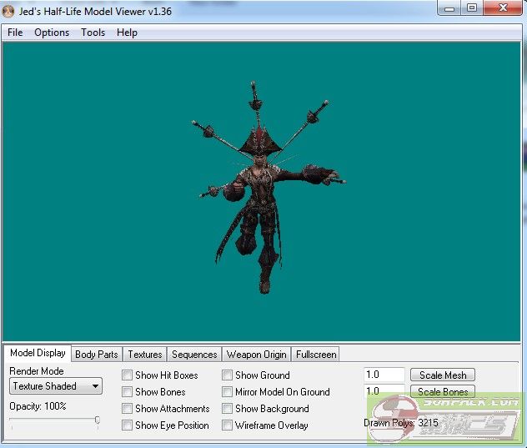This screenshot has width=527, height=448.
Task: Switch to the Textures tab
Action: pyautogui.click(x=145, y=355)
